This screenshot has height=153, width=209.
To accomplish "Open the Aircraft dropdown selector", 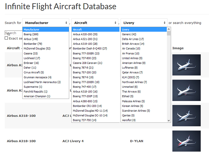I will point(95,23).
